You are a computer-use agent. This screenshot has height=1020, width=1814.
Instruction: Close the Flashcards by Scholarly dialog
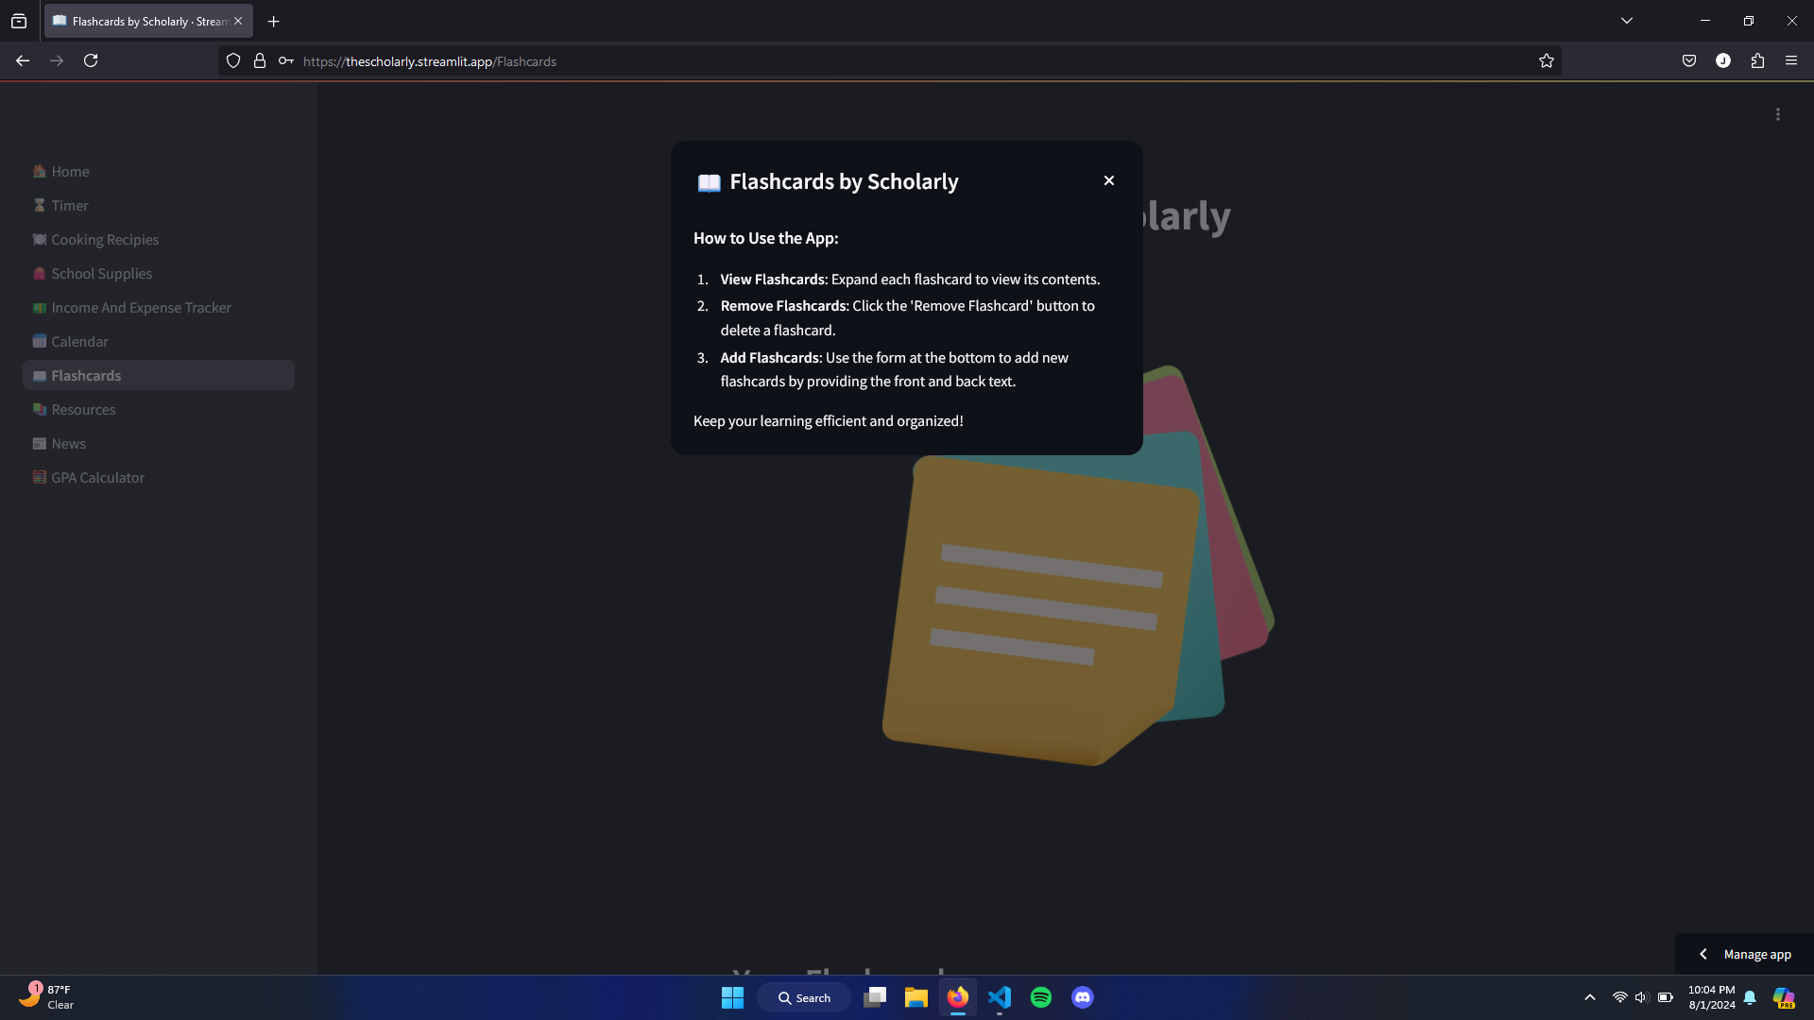coord(1109,180)
